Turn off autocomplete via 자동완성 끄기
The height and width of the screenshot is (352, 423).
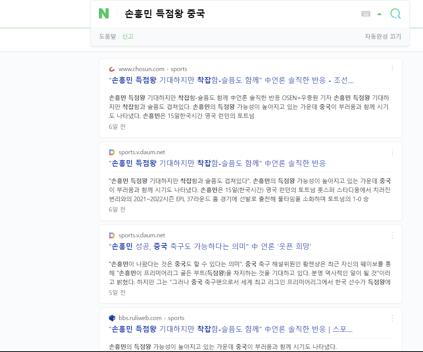coord(383,36)
